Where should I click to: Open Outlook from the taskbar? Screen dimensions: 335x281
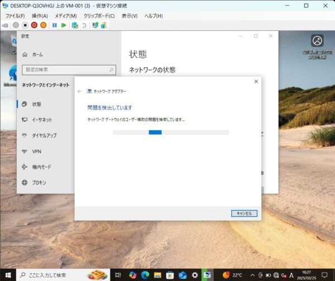pos(183,275)
